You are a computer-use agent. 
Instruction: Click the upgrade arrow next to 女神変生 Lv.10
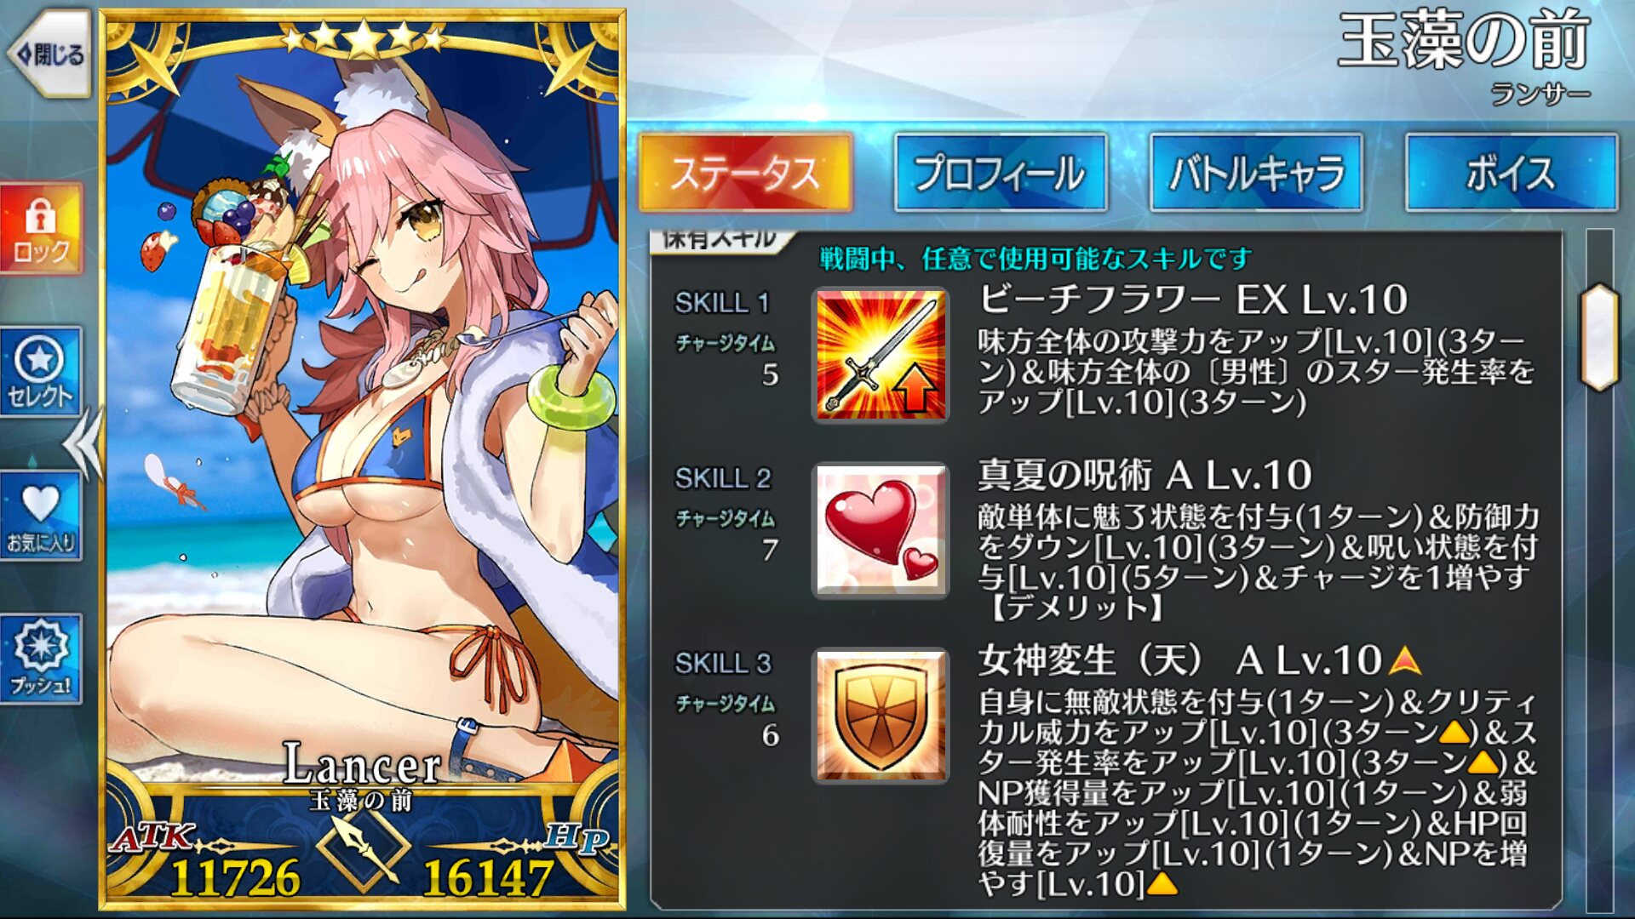1404,661
